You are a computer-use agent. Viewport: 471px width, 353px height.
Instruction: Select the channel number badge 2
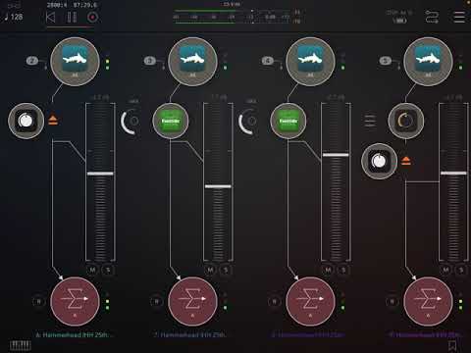click(x=32, y=61)
